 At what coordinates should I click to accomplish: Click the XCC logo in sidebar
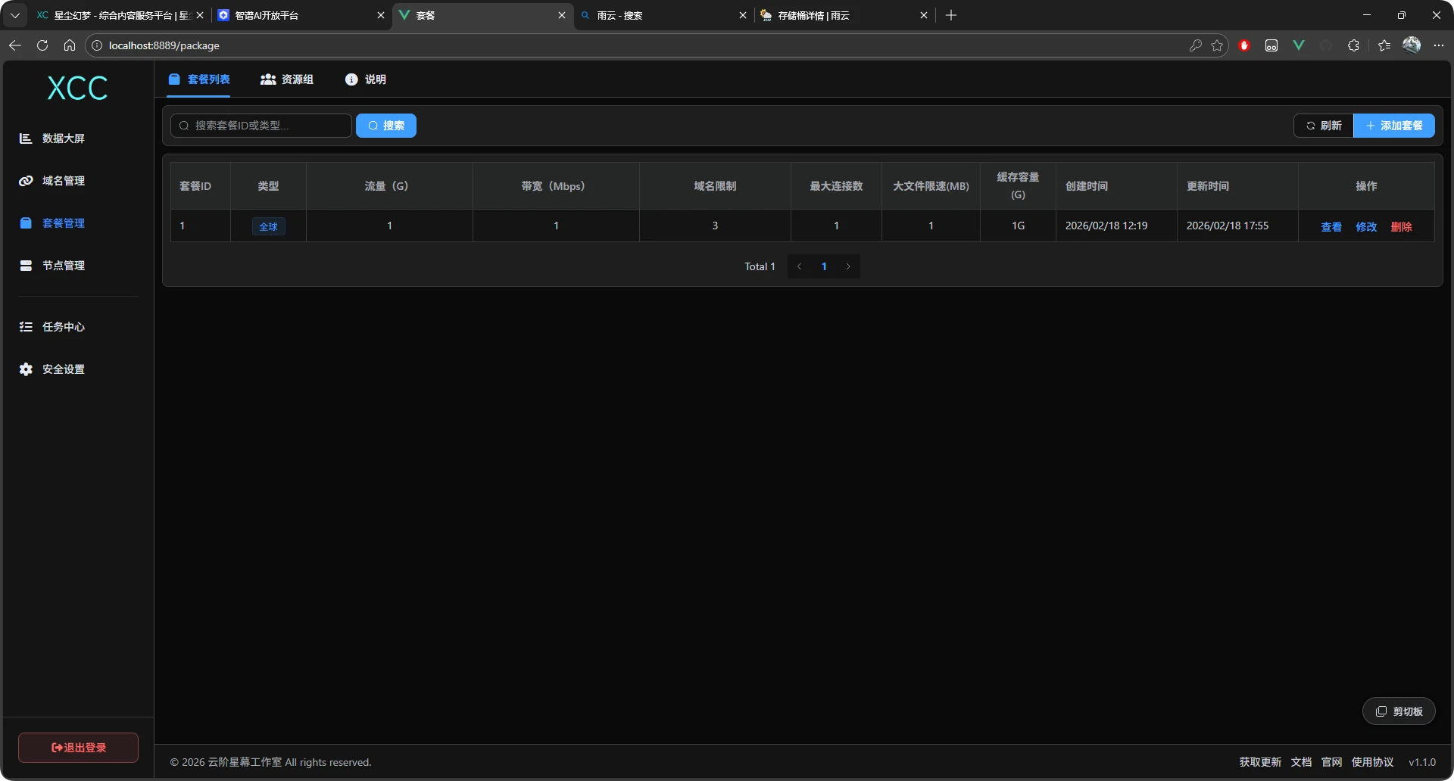pos(77,89)
